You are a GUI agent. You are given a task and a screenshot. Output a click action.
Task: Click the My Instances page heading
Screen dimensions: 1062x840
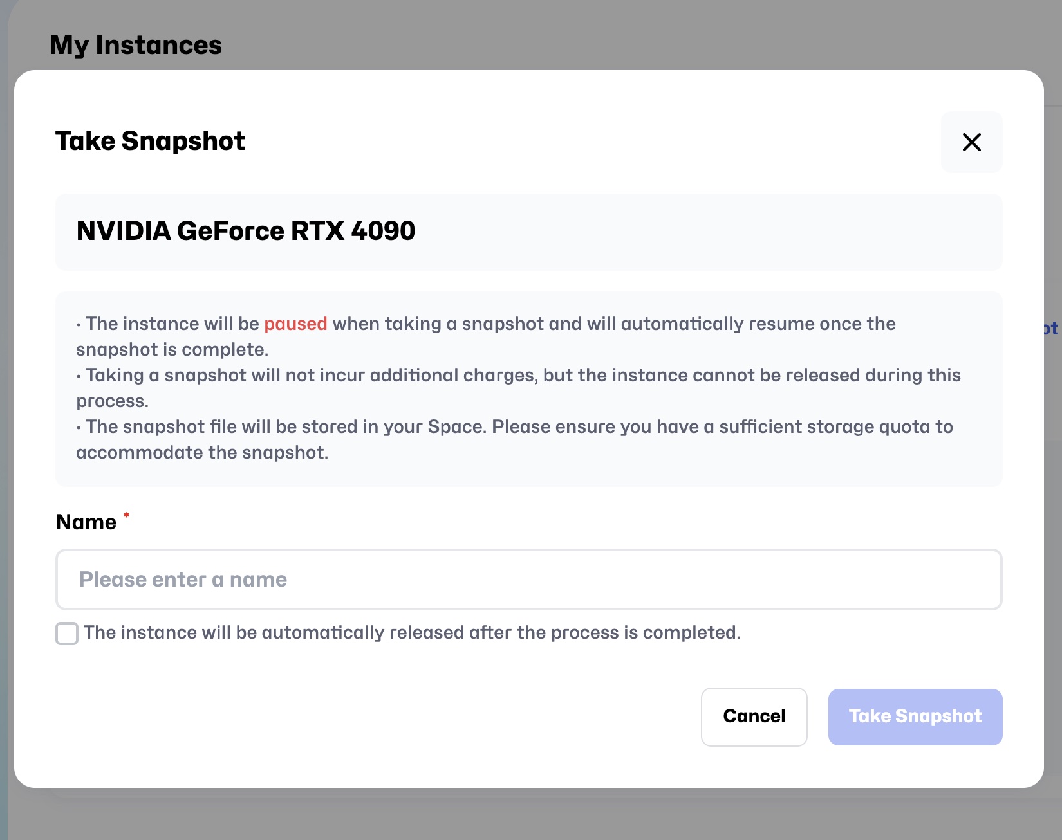(136, 45)
